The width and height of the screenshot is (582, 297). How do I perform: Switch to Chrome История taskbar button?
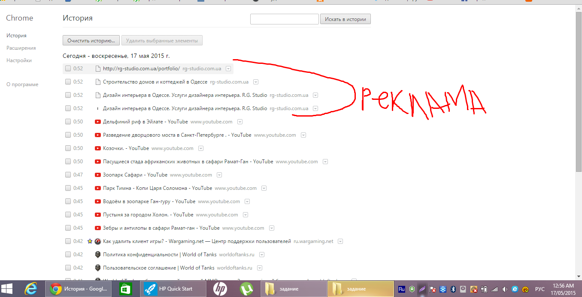78,289
